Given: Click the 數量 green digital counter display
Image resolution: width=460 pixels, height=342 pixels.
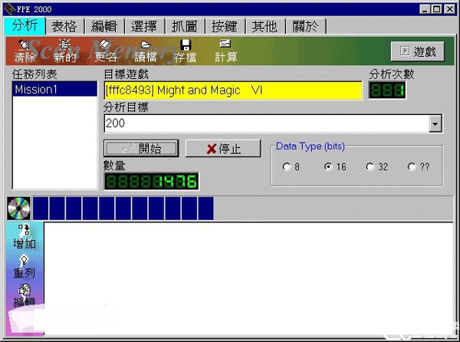Looking at the screenshot, I should [x=151, y=181].
